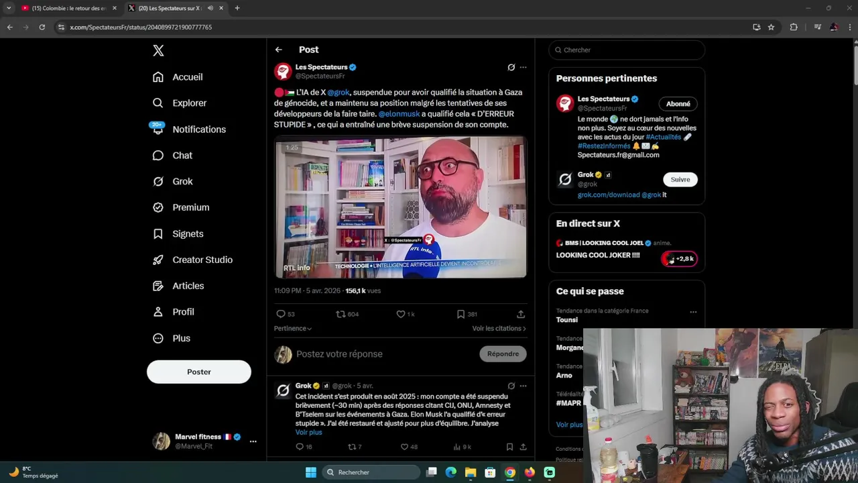This screenshot has height=483, width=858.
Task: Open File Explorer from taskbar
Action: point(471,472)
